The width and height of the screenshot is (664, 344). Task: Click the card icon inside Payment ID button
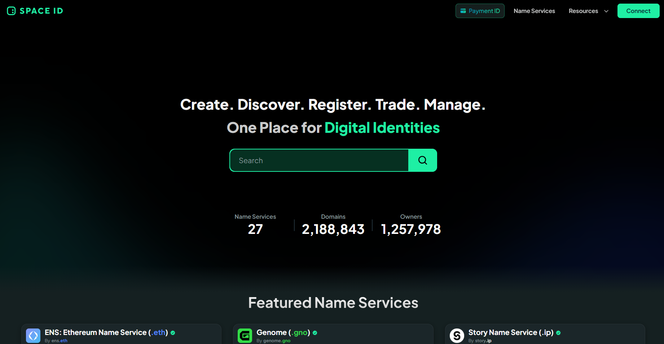pyautogui.click(x=463, y=11)
